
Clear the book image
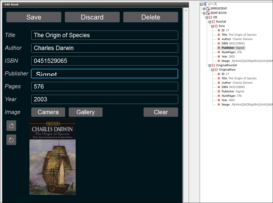coord(161,112)
